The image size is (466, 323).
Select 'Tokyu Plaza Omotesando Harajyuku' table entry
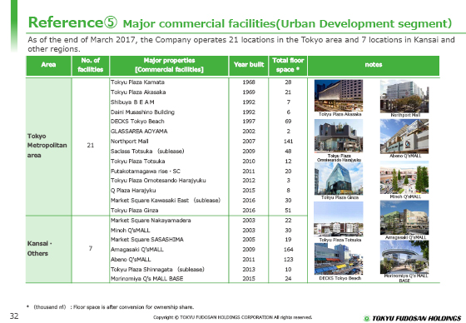pos(158,181)
